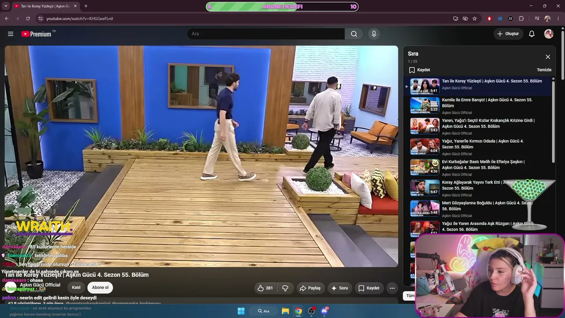Go back with browser back arrow
565x318 pixels.
point(7,19)
